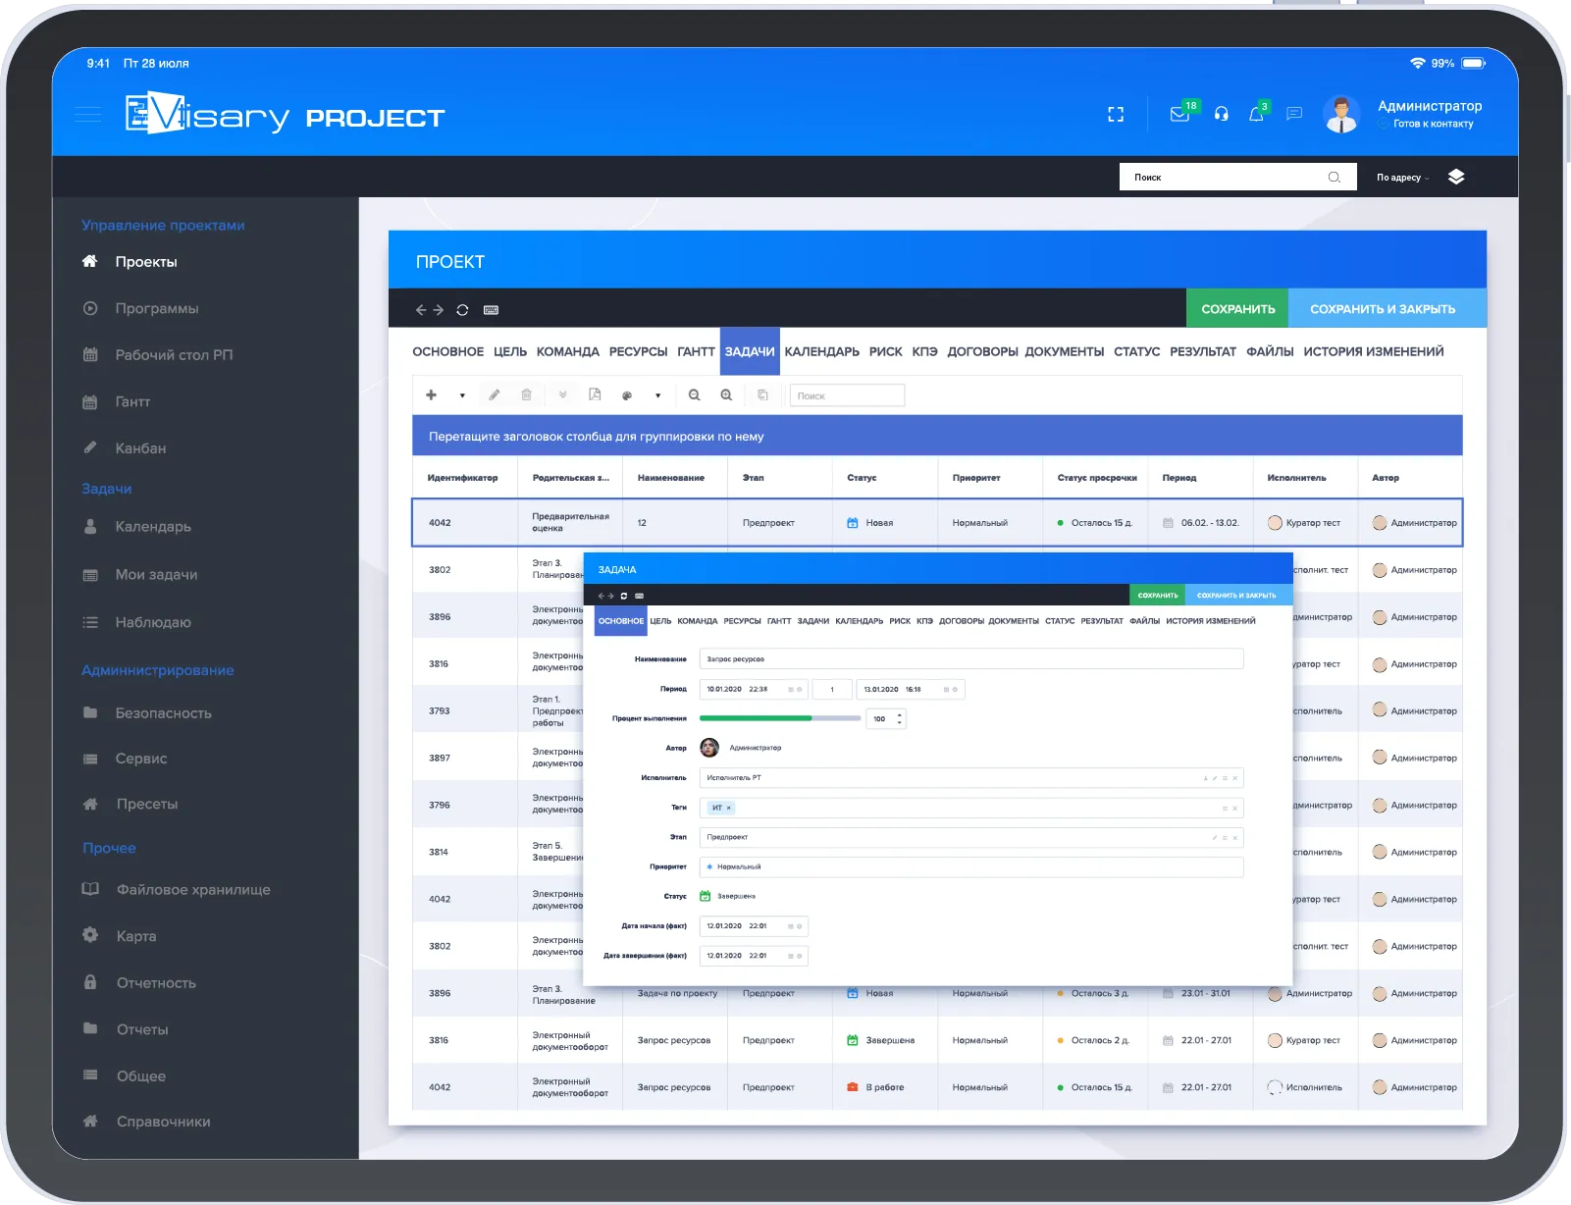Zoom in the task grid
Image resolution: width=1571 pixels, height=1205 pixels.
tap(726, 394)
